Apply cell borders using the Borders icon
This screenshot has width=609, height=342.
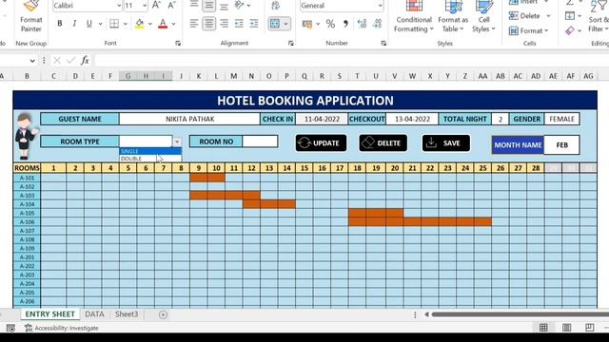(x=114, y=24)
